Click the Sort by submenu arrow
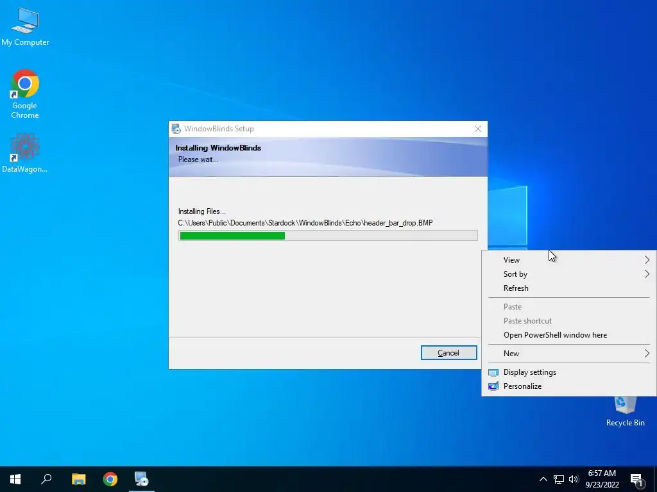 [647, 274]
